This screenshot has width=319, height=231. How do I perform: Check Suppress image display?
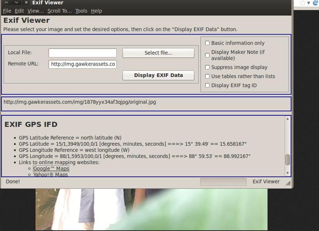[x=207, y=67]
